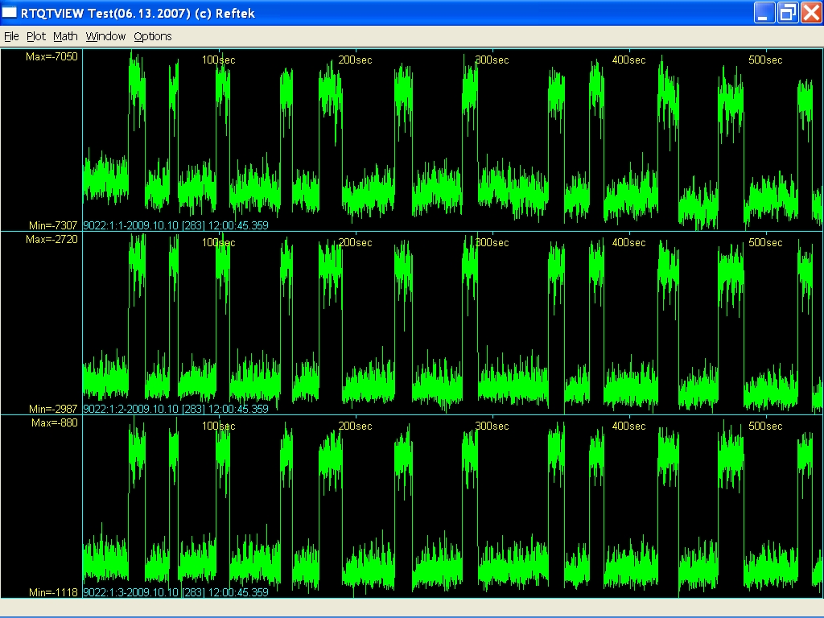Click the 500sec marker in channel 9022:1:2 plot
Viewport: 824px width, 618px height.
(x=765, y=243)
